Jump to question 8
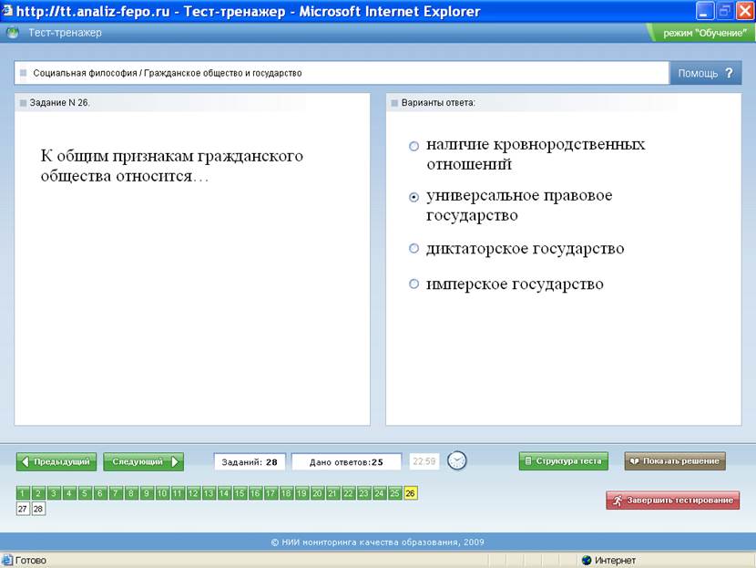756x568 pixels. tap(130, 493)
